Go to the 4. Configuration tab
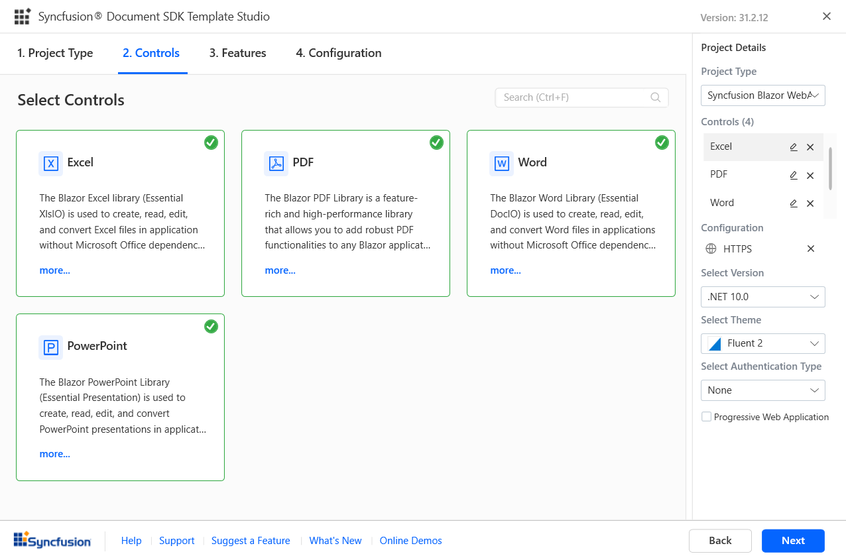The height and width of the screenshot is (556, 846). 338,53
